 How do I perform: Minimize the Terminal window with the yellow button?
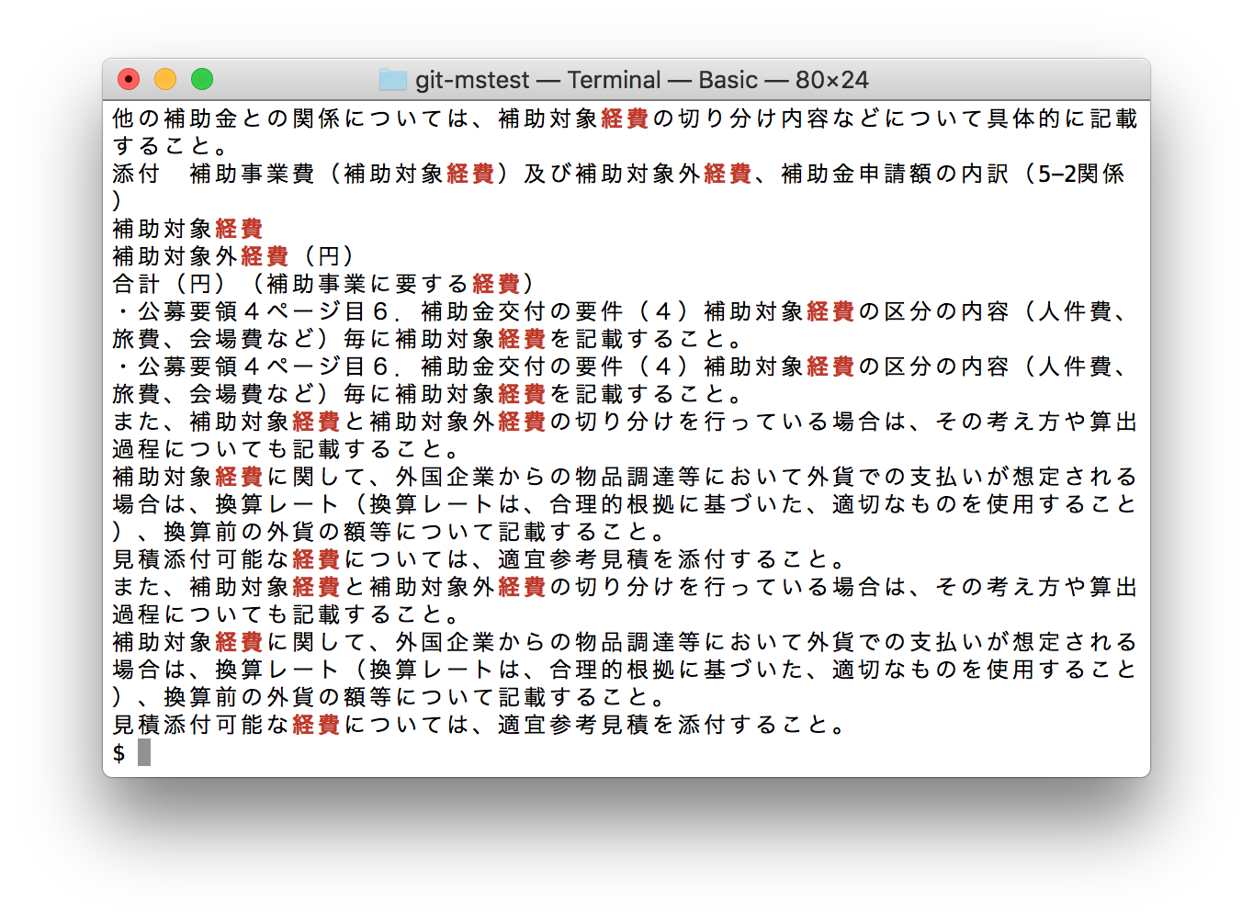[x=165, y=80]
